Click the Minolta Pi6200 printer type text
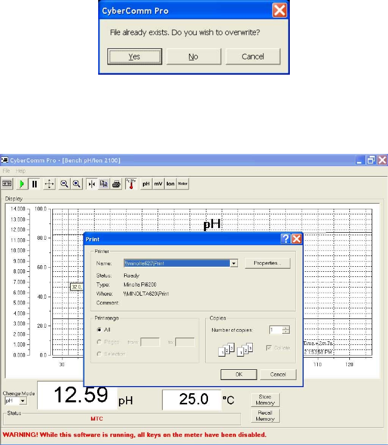 pyautogui.click(x=140, y=284)
